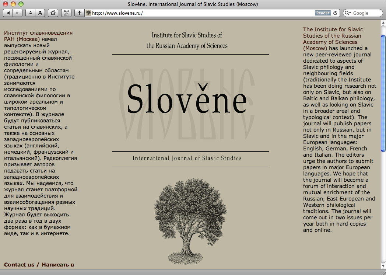Image resolution: width=386 pixels, height=275 pixels.
Task: Close the Safari window
Action: tap(5, 4)
